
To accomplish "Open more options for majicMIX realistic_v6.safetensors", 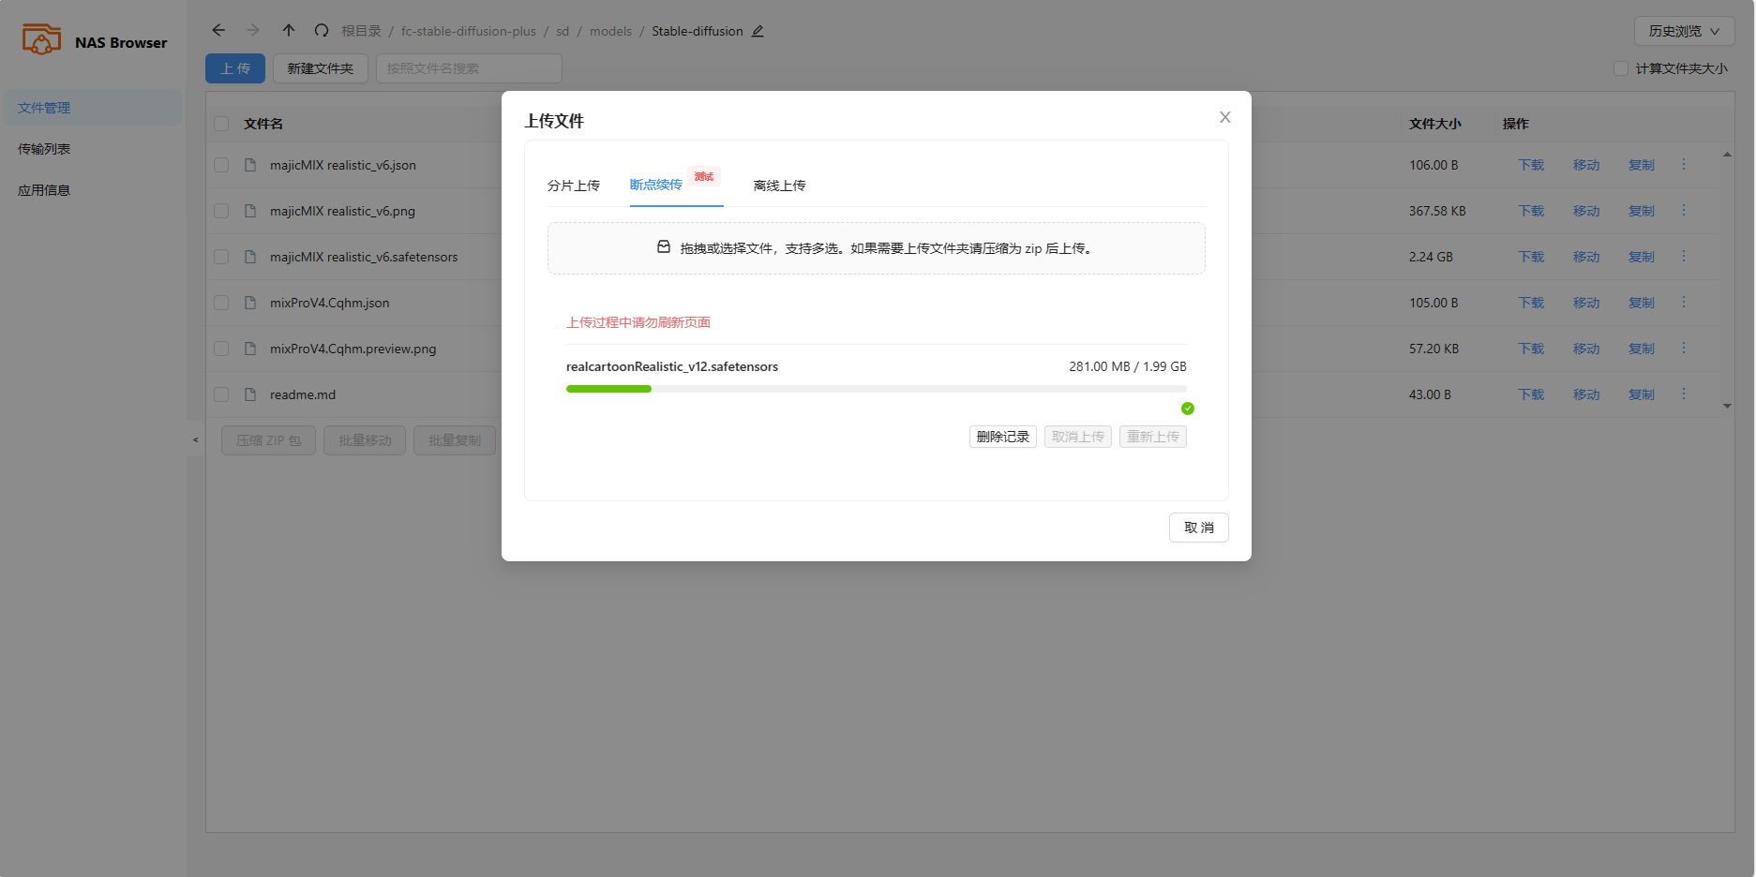I will click(x=1684, y=256).
